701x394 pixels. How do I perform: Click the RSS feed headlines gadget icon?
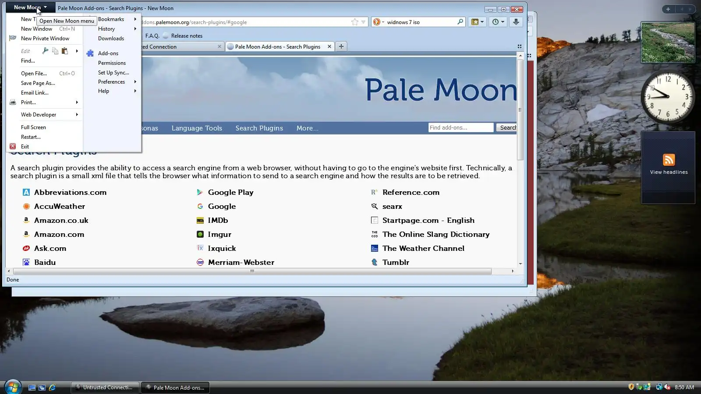(669, 160)
